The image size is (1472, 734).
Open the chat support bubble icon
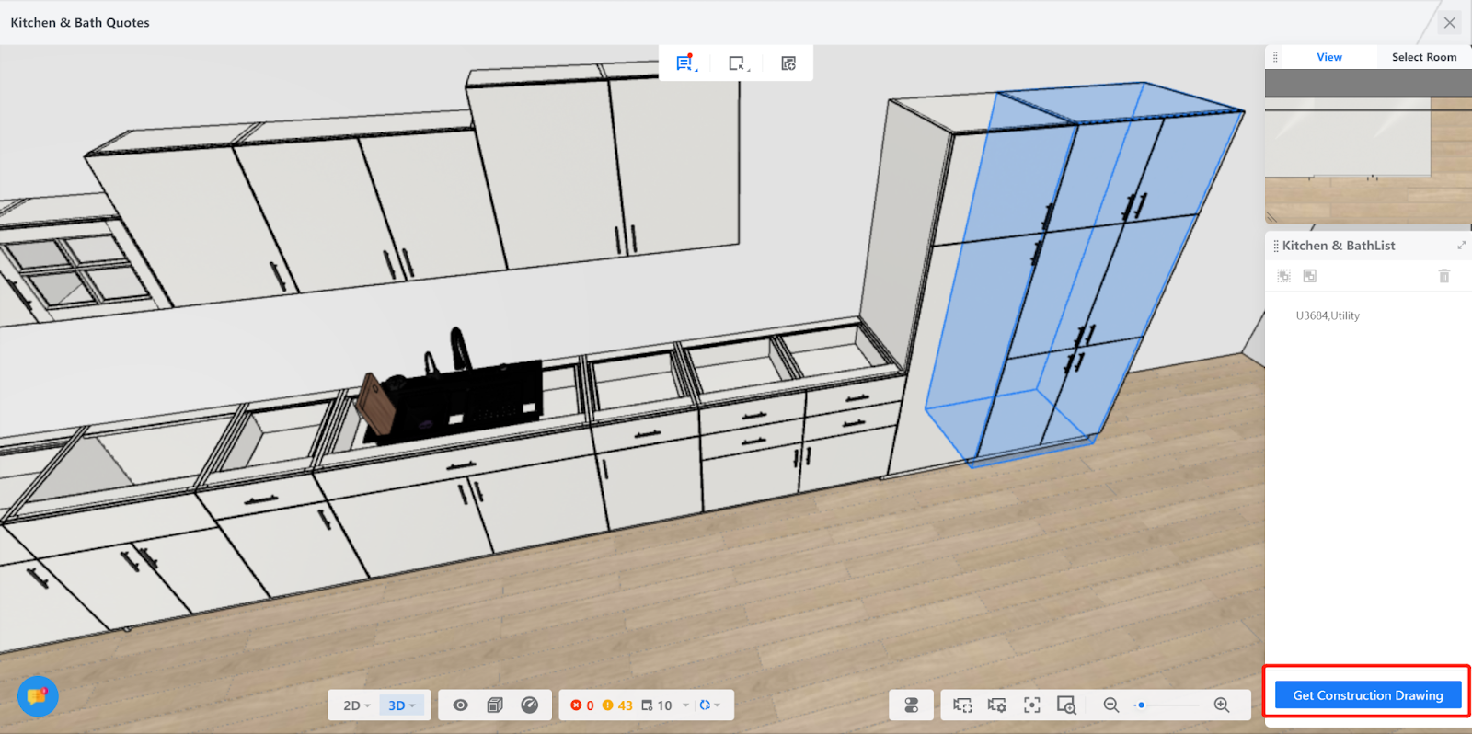pyautogui.click(x=38, y=696)
